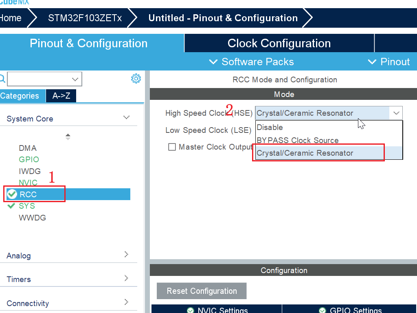Expand the Connectivity category
This screenshot has height=313, width=417.
(126, 302)
